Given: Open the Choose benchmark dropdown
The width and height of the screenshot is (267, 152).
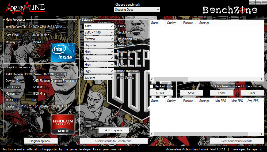Looking at the screenshot, I should coord(137,10).
